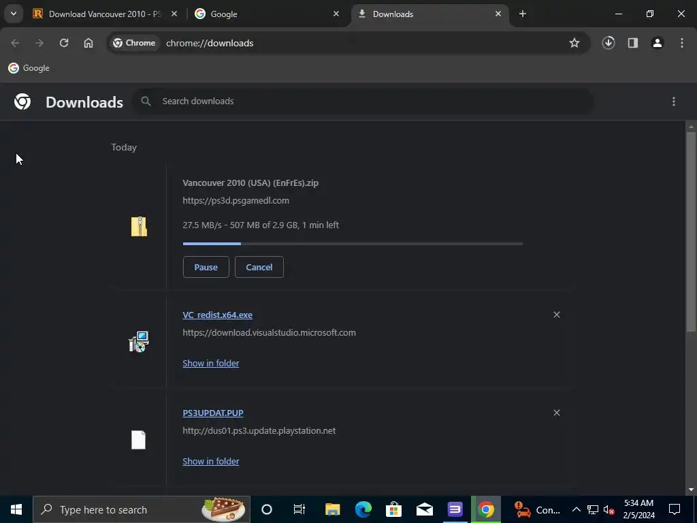Close the Google tab
Viewport: 697px width, 523px height.
click(x=336, y=14)
